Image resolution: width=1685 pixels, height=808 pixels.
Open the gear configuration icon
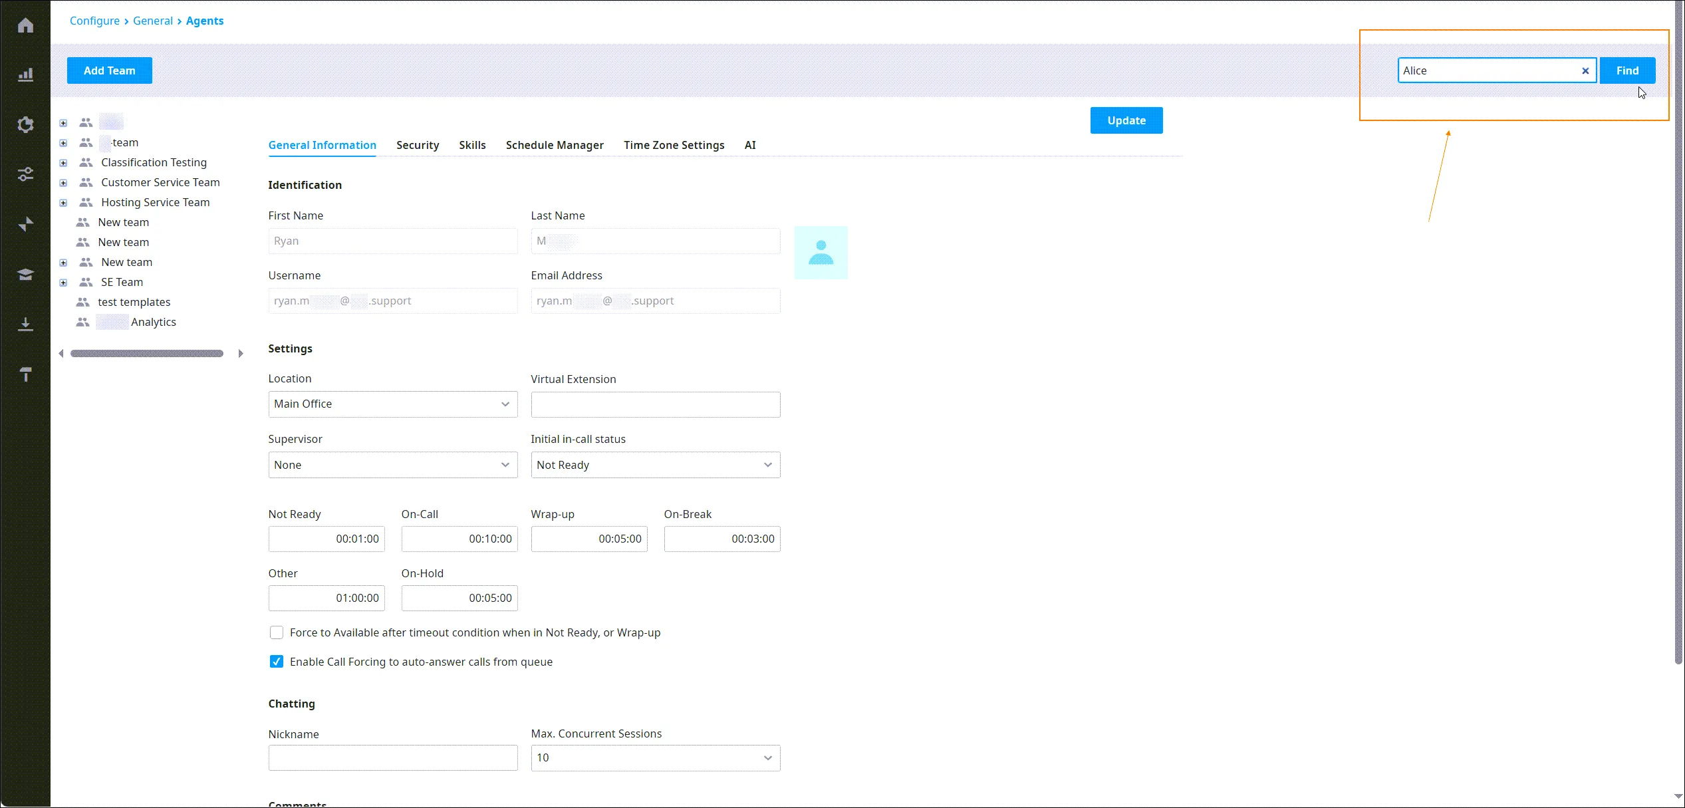coord(25,124)
